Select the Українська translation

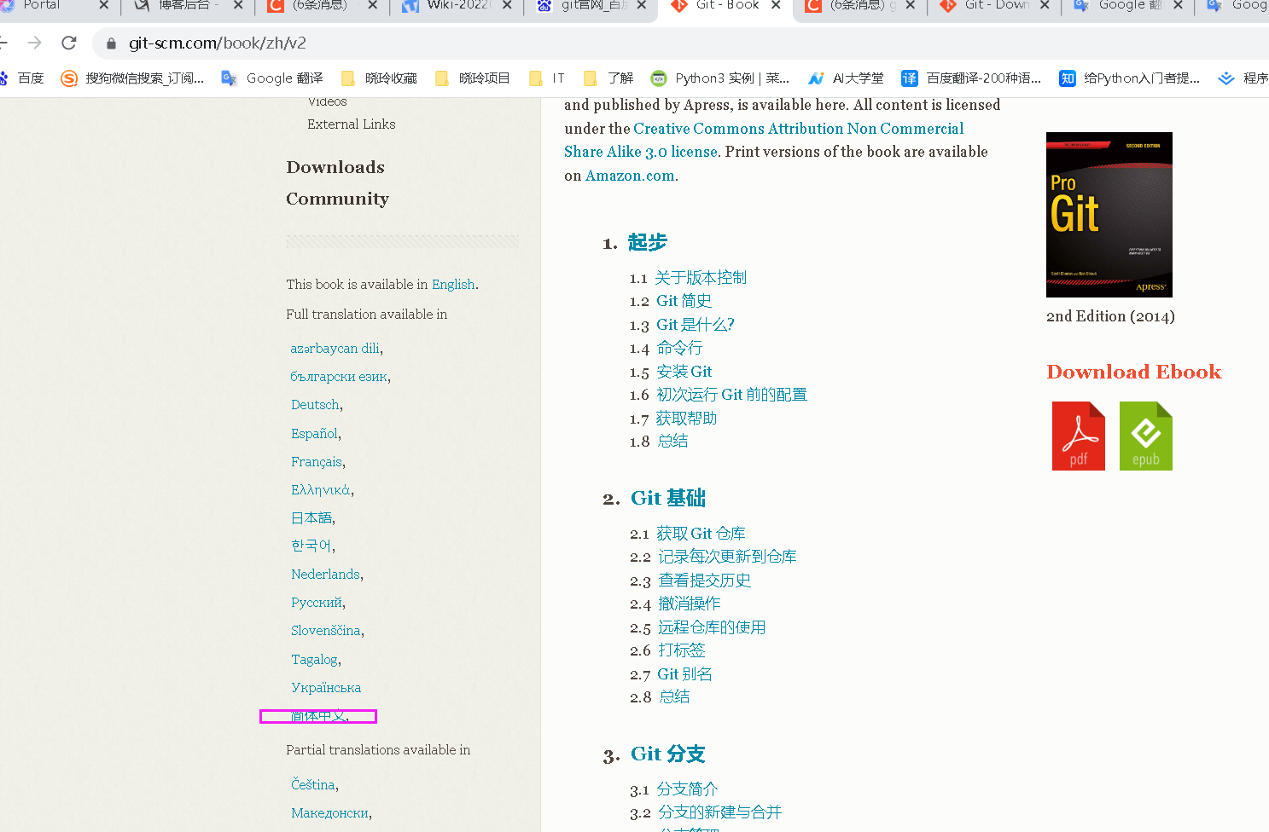[326, 688]
